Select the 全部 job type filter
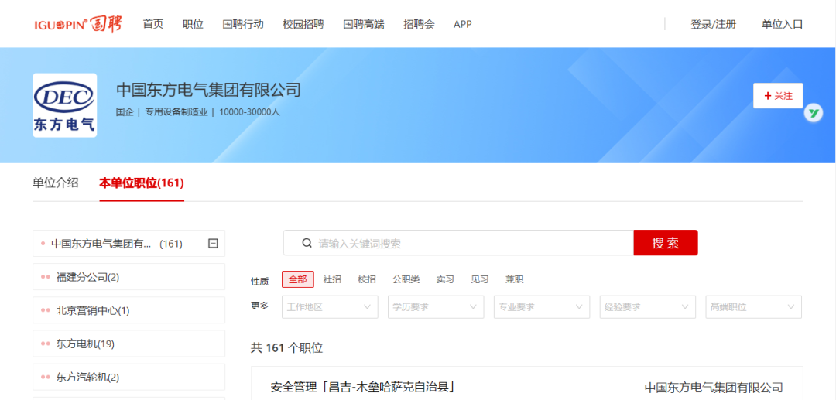 point(298,279)
